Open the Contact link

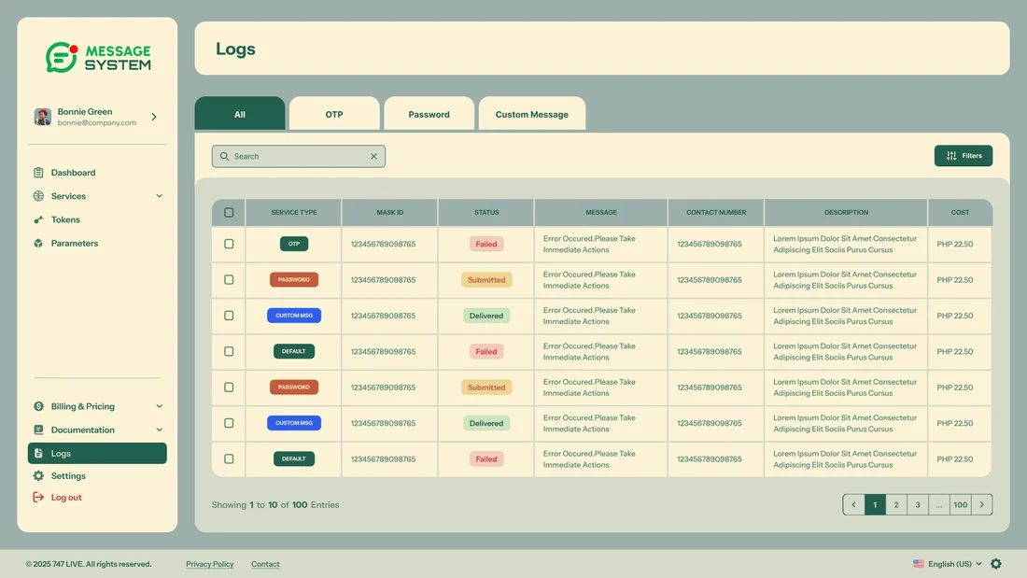click(265, 564)
